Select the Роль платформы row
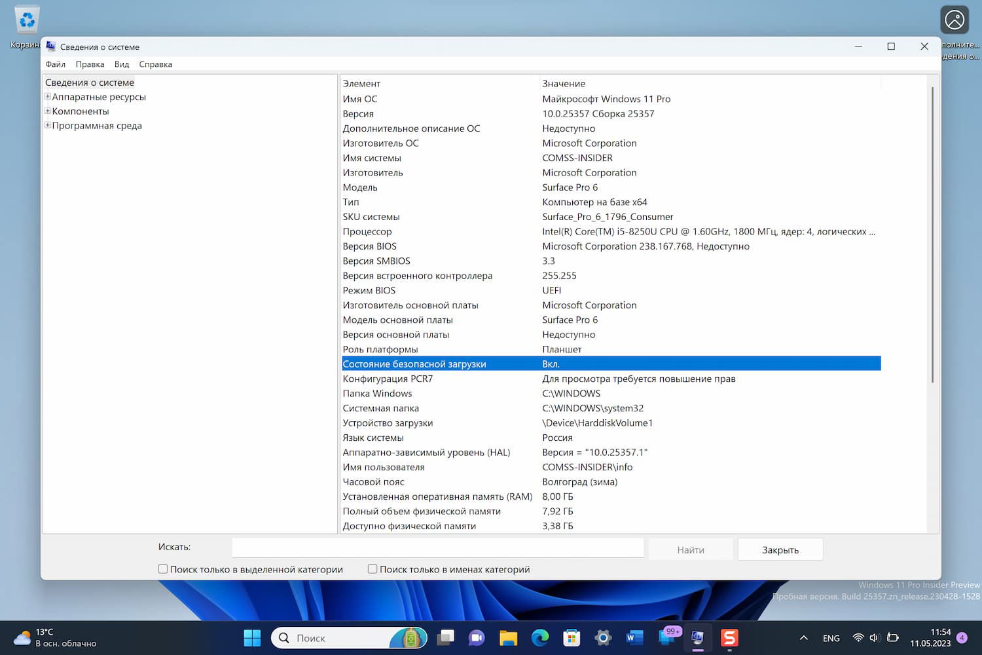This screenshot has height=655, width=982. pos(611,349)
